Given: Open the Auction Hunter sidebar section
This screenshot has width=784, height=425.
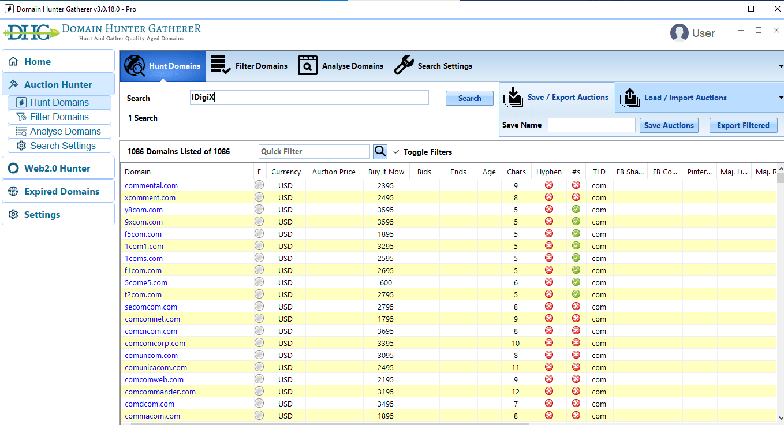Looking at the screenshot, I should pyautogui.click(x=58, y=84).
